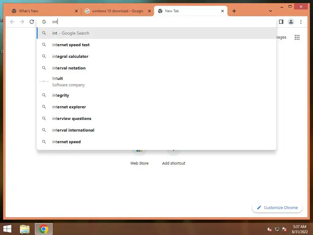Viewport: 313px width, 235px height.
Task: Open a new tab with plus button
Action: [x=234, y=11]
